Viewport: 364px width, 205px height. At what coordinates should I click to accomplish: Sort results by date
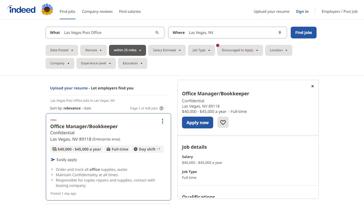click(87, 108)
